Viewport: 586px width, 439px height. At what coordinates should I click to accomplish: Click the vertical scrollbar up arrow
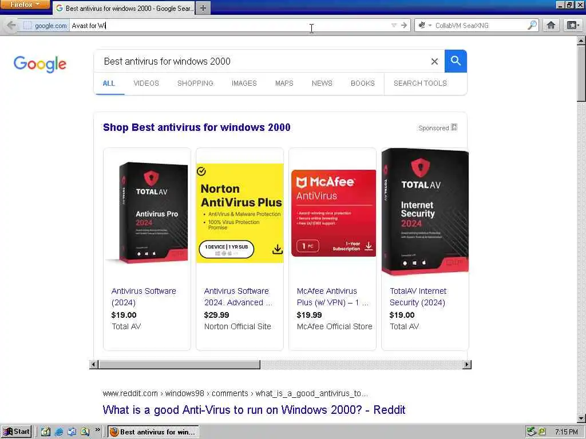click(581, 41)
